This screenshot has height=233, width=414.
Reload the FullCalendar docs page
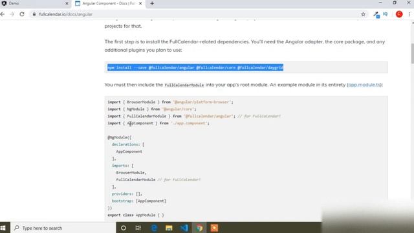tap(22, 14)
